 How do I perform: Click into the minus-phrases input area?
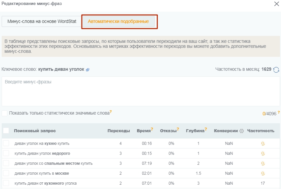[140, 91]
